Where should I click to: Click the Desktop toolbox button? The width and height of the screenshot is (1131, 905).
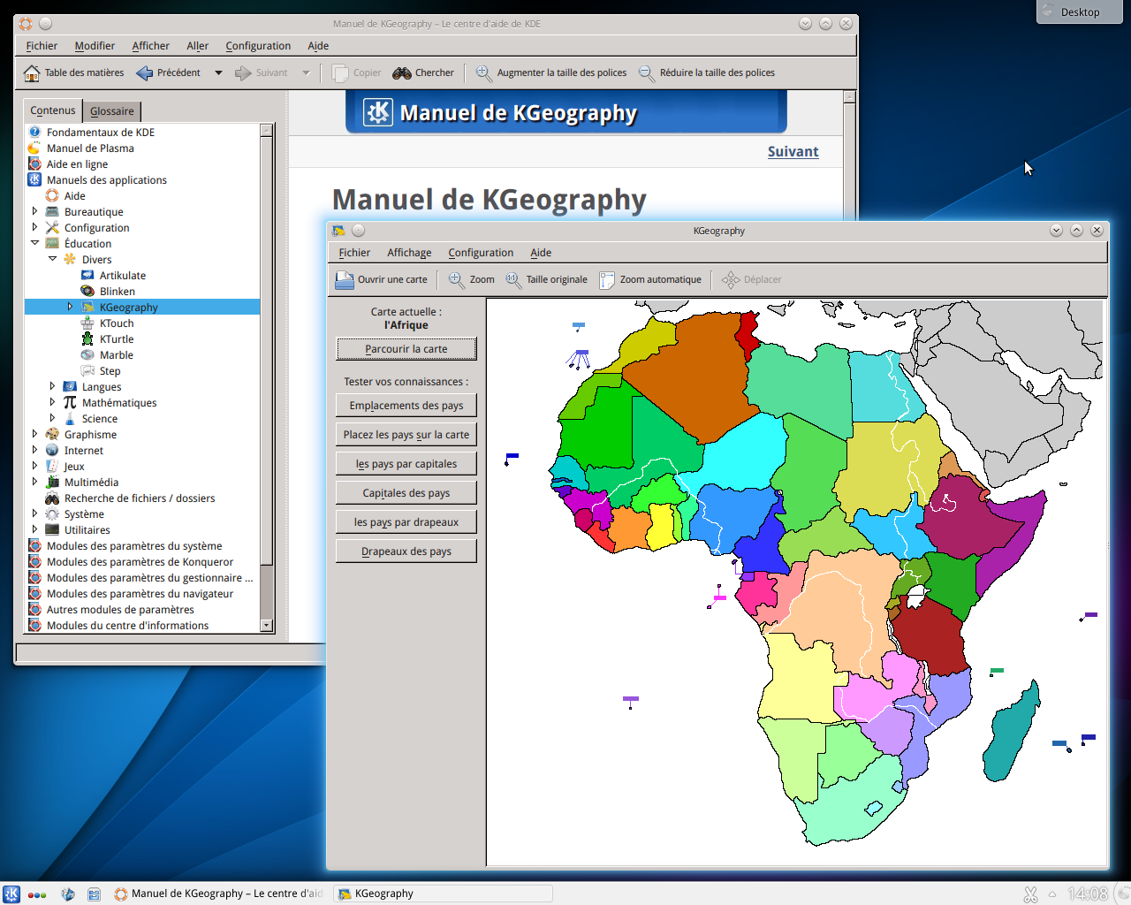[x=1079, y=11]
